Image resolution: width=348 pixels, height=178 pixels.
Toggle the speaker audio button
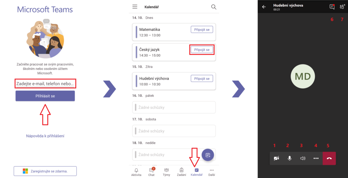(303, 158)
